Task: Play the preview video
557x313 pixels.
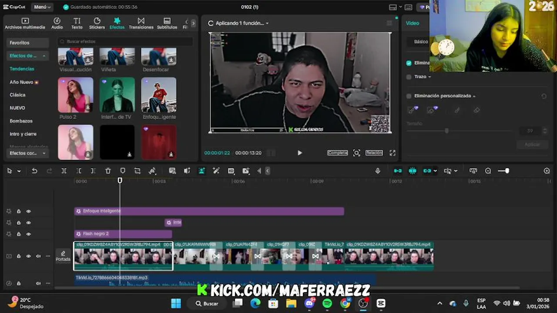Action: [x=299, y=153]
